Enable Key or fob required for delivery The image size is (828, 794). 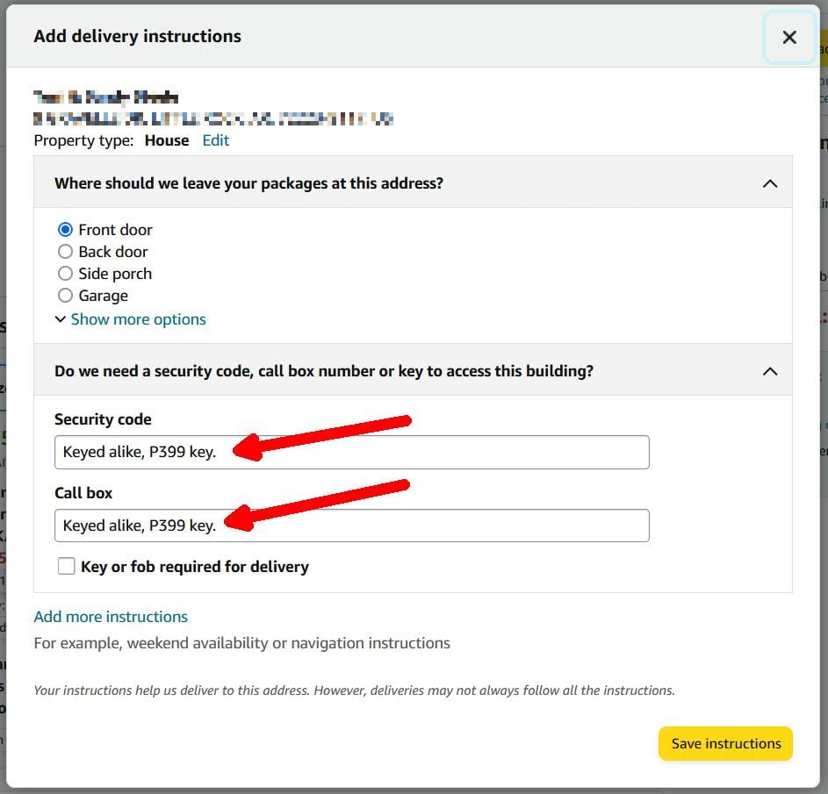coord(67,566)
